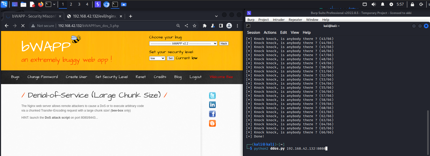430x156 pixels.
Task: Click the terminal vertical scrollbar
Action: coord(428,132)
